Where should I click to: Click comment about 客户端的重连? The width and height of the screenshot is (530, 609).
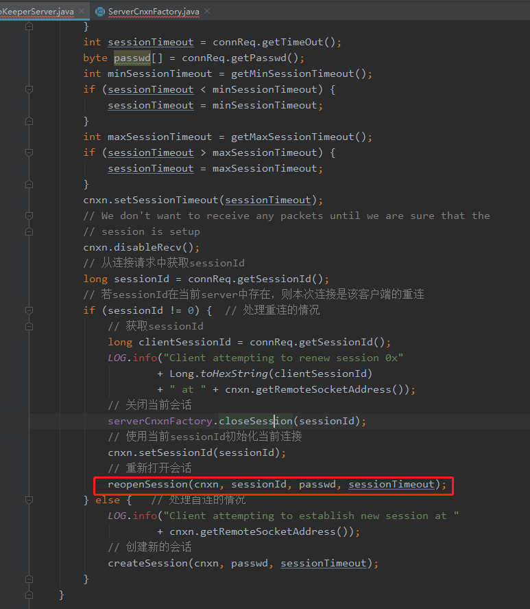point(254,295)
